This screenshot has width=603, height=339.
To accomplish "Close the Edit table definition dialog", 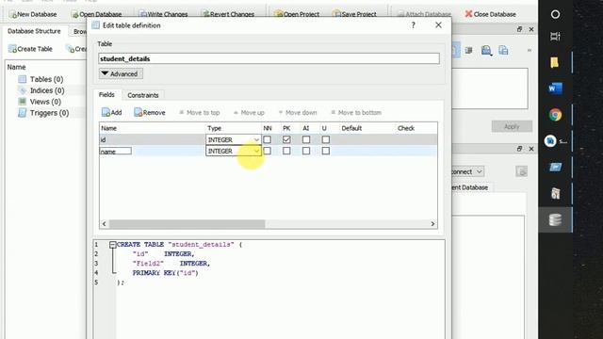I will pyautogui.click(x=438, y=25).
